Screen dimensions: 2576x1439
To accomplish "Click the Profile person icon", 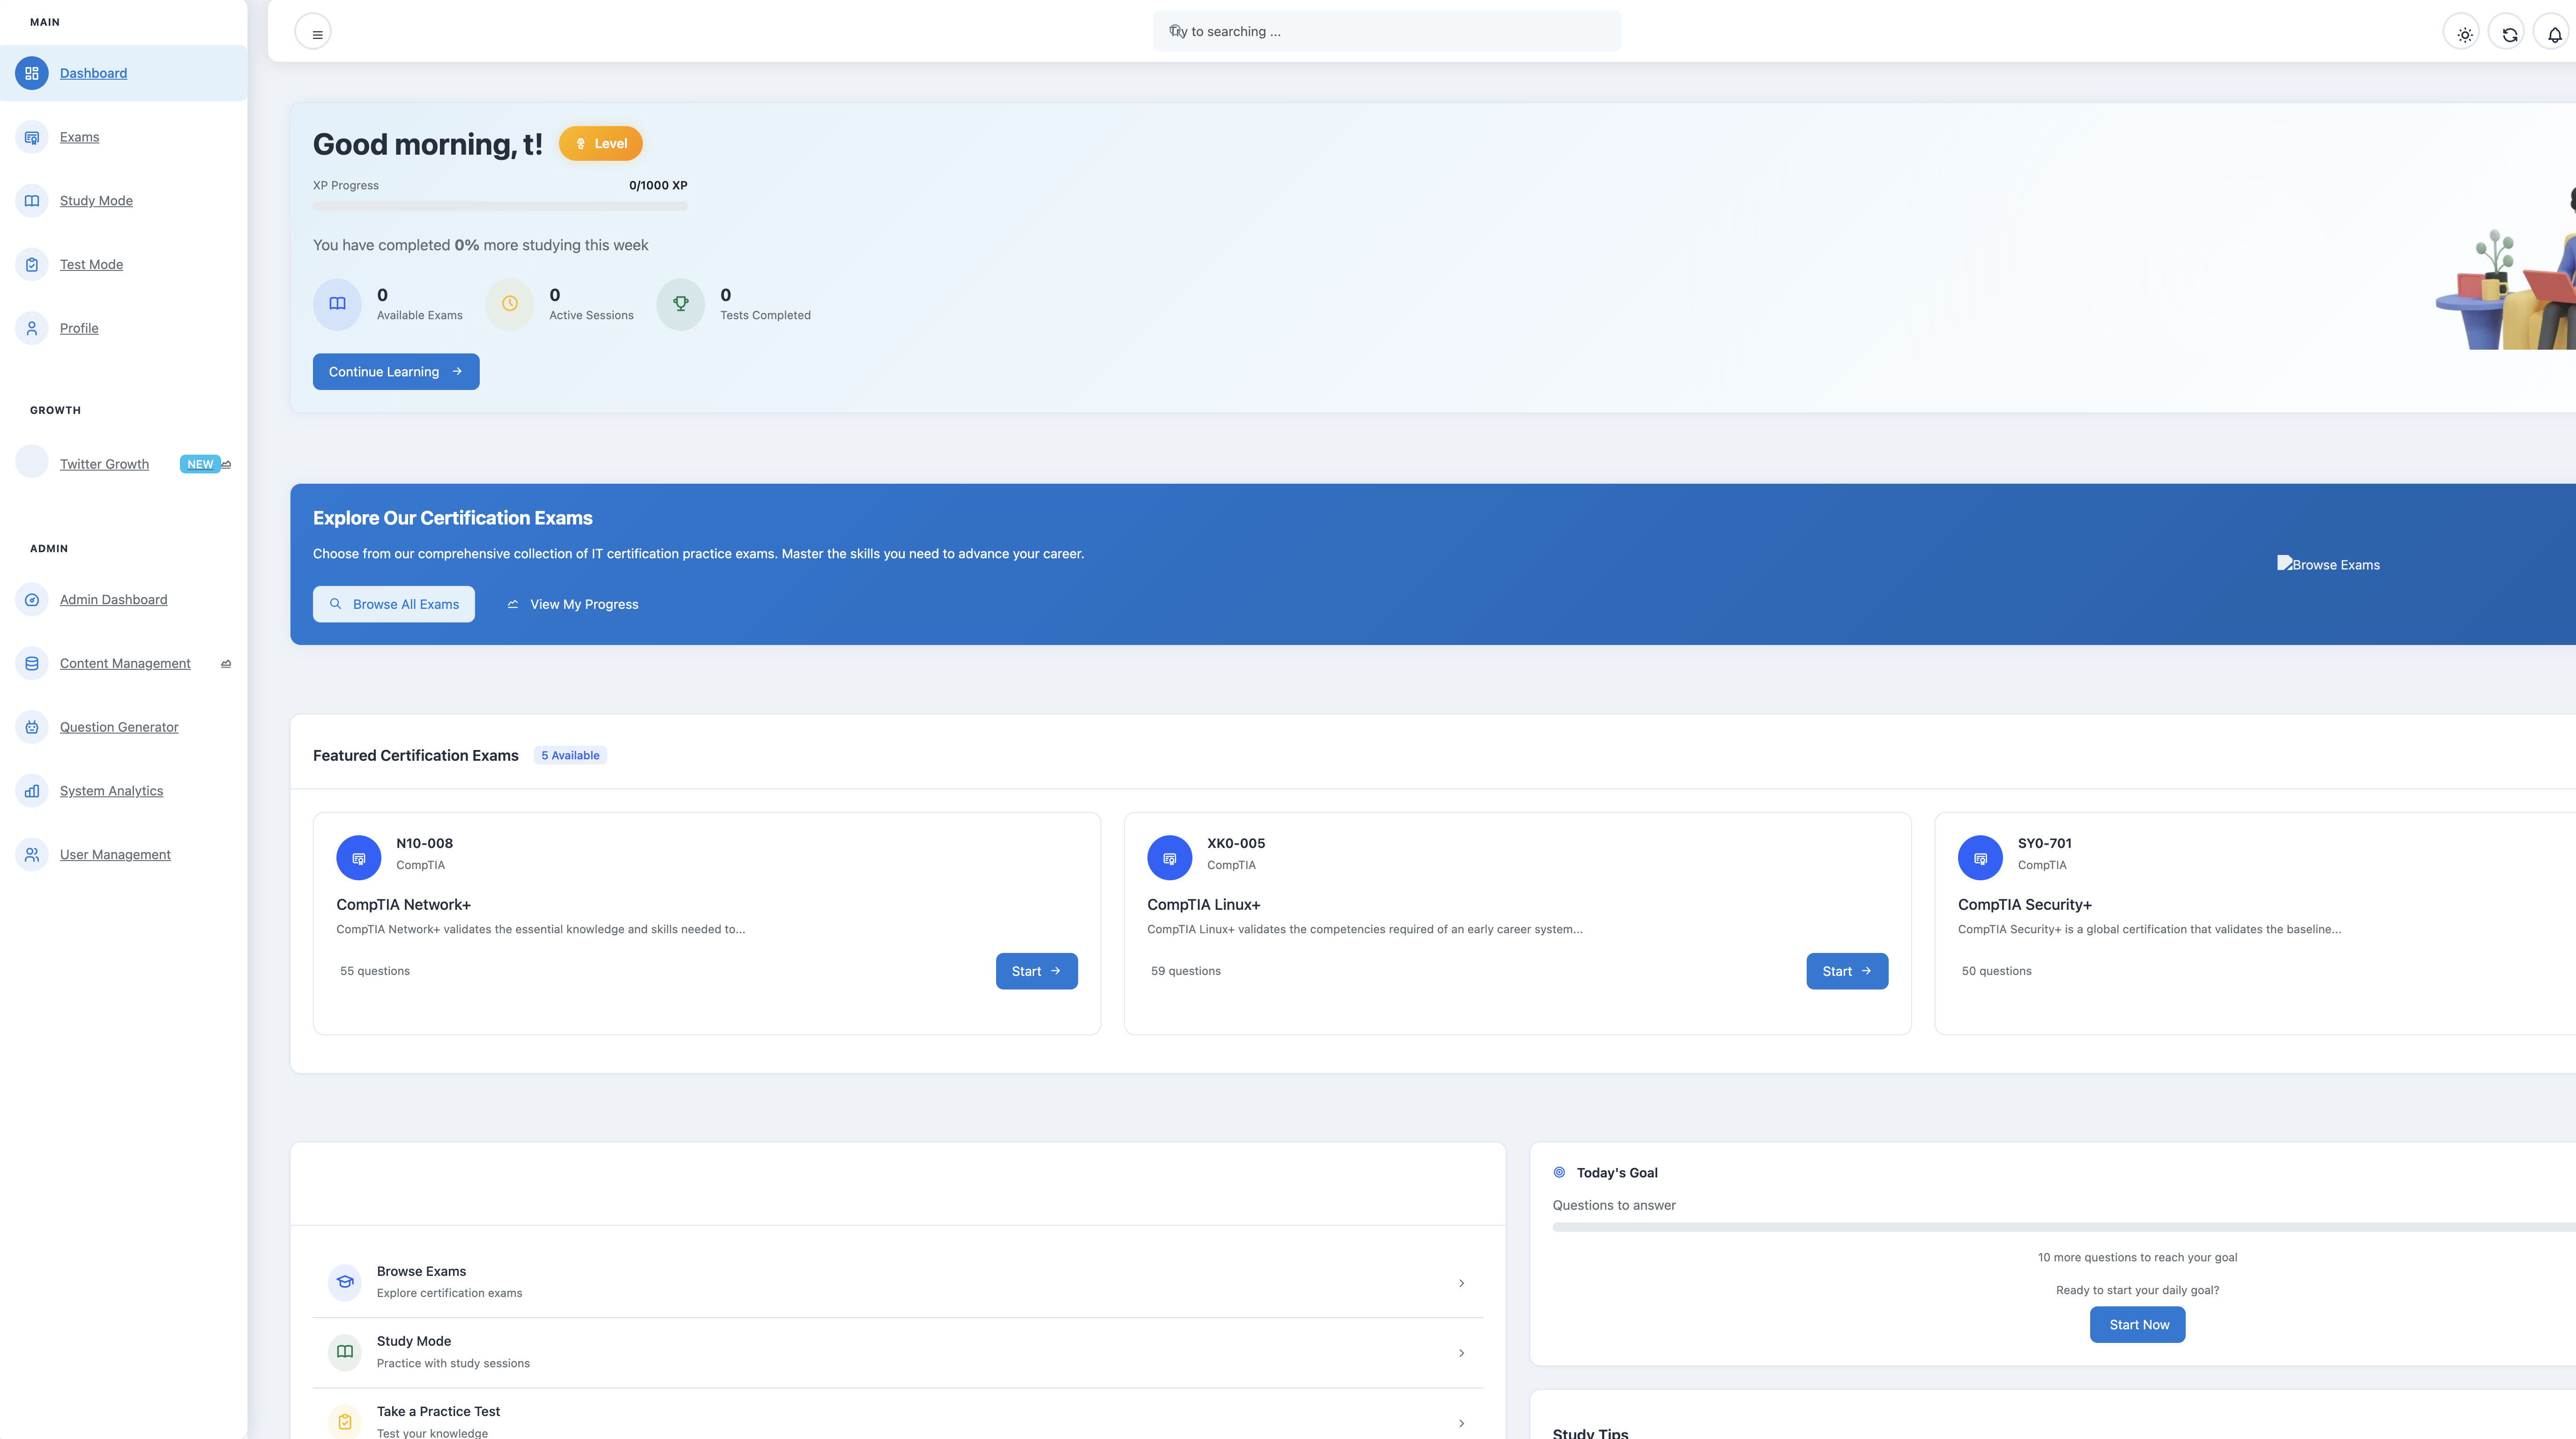I will [32, 328].
